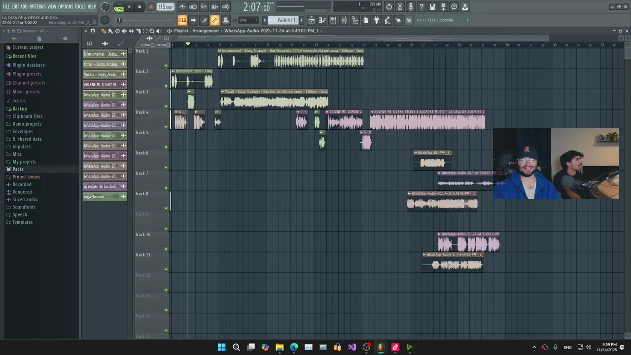Stop playback with the Stop button
The height and width of the screenshot is (355, 631).
click(140, 7)
